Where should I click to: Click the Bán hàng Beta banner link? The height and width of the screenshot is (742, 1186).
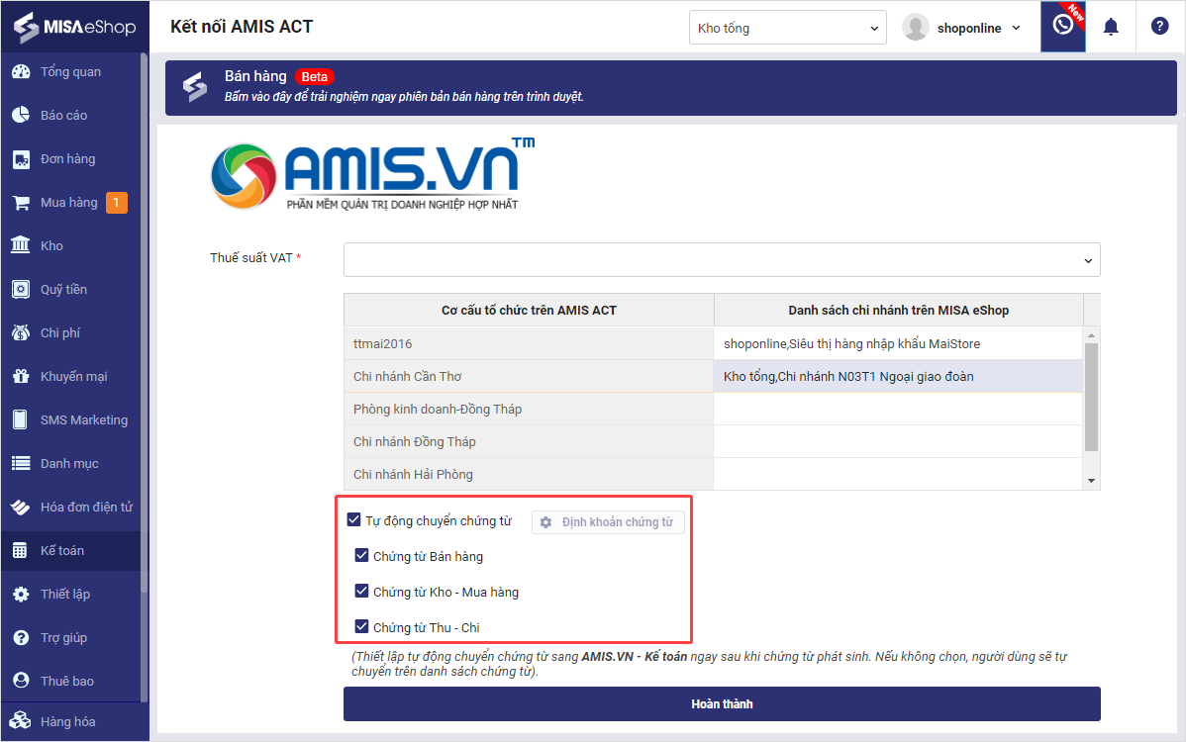[x=671, y=88]
